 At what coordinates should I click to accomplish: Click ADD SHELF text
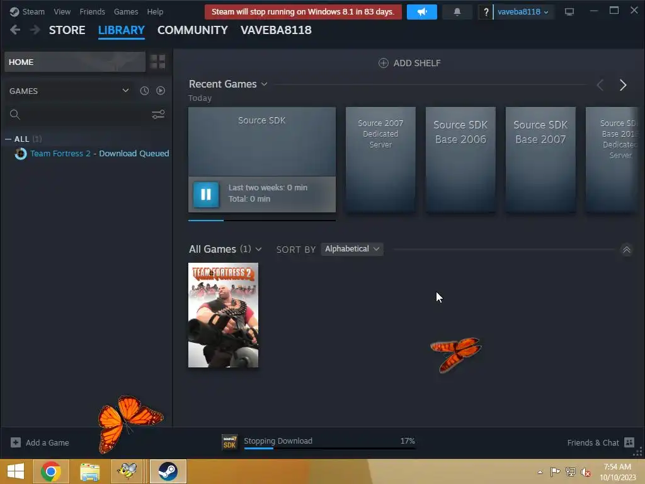pos(417,63)
